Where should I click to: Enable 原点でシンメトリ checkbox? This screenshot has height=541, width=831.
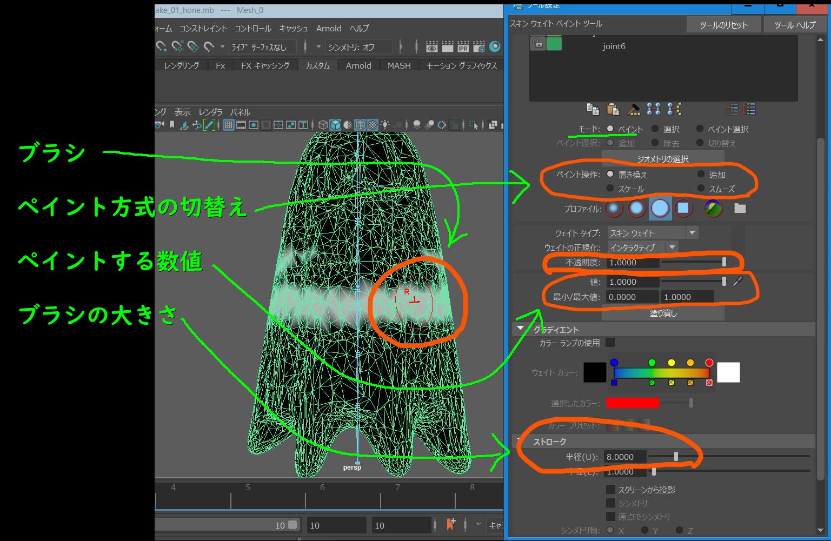[610, 516]
